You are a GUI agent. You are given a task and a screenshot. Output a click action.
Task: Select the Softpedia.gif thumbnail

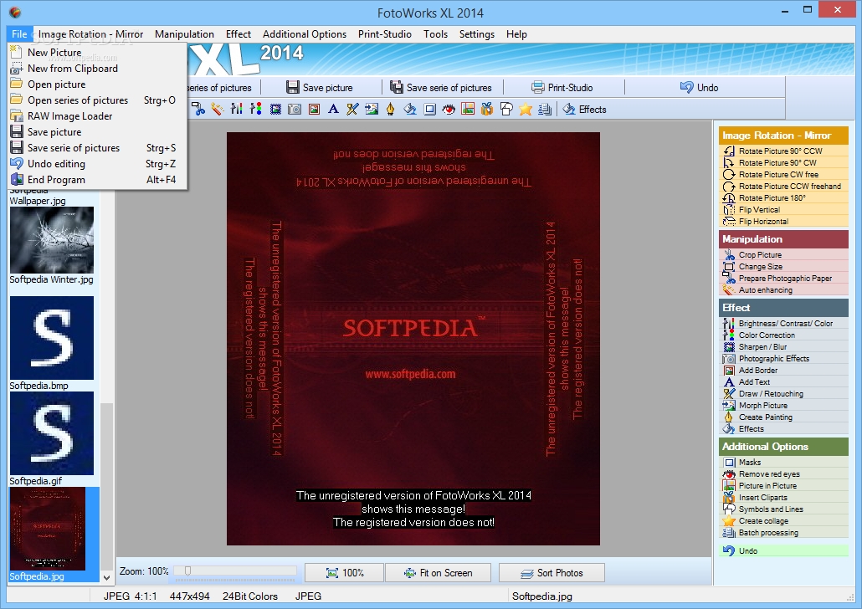(x=52, y=433)
